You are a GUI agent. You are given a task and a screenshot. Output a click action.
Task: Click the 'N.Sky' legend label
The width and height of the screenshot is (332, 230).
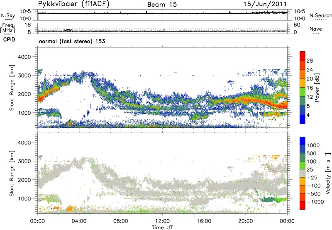point(8,15)
